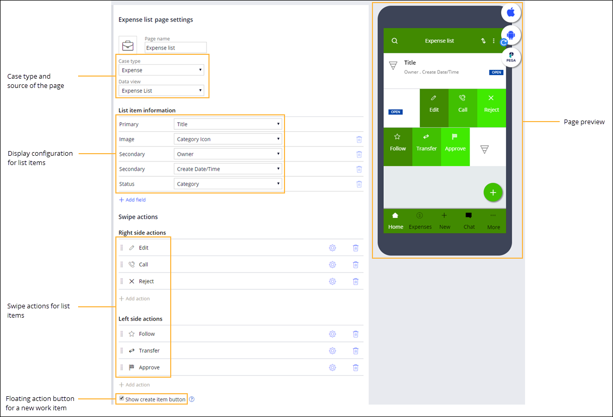The image size is (613, 417).
Task: Enable the Show create item button checkbox
Action: pos(121,398)
